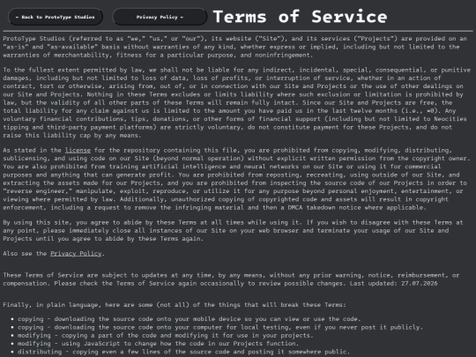
Task: Click the sentence 'These Terms of Service are subject'
Action: [x=231, y=279]
